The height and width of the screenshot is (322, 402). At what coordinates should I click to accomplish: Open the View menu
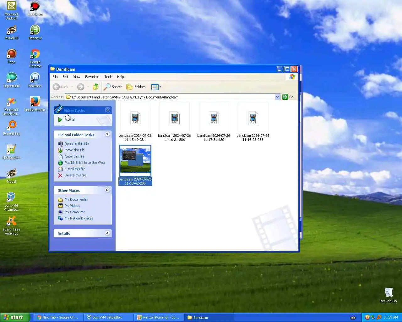77,77
